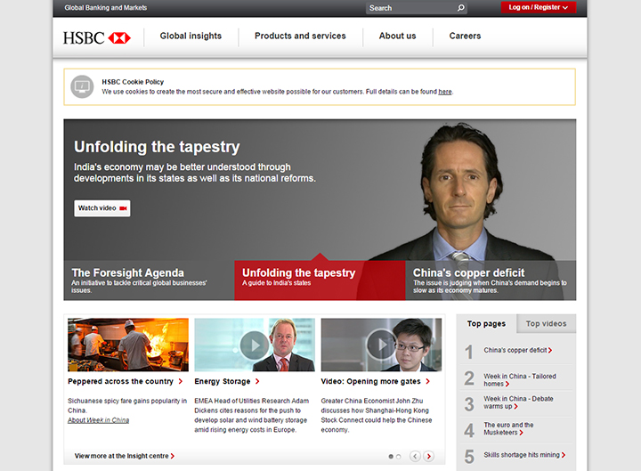Select China's copper deficit banner tab

click(491, 280)
